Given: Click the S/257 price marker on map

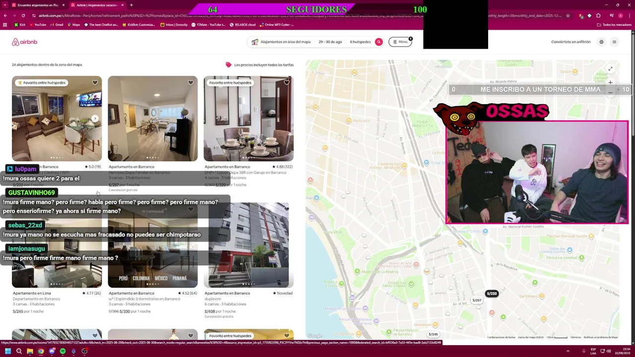Looking at the screenshot, I should click(477, 300).
